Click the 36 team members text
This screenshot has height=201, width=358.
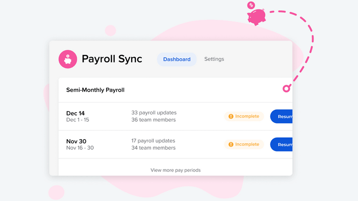point(153,120)
